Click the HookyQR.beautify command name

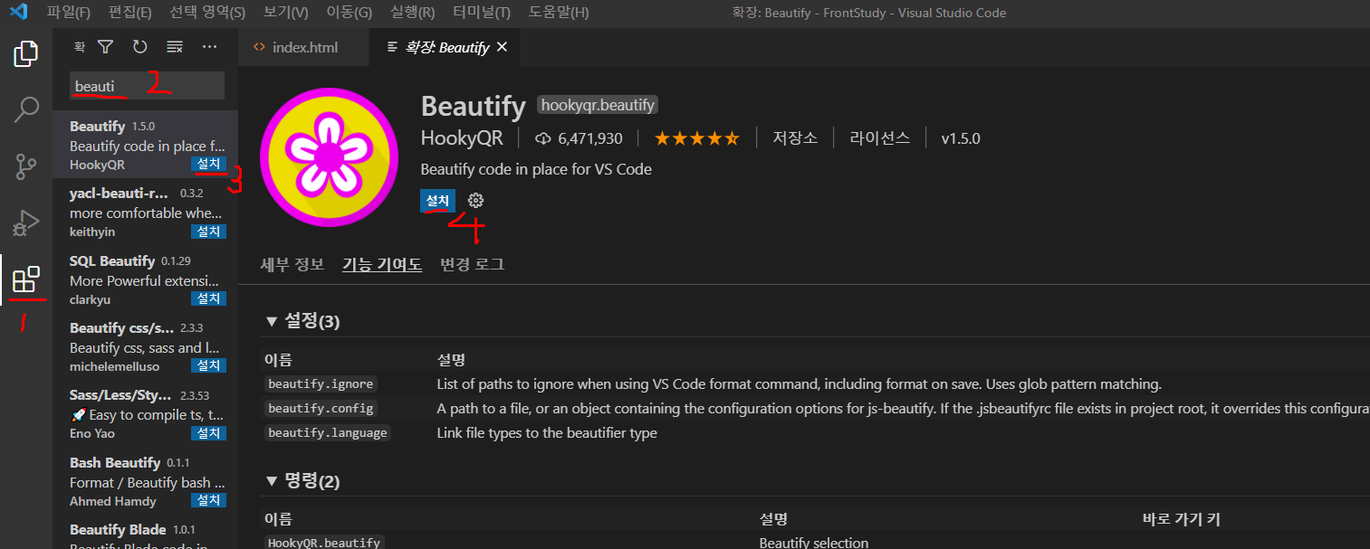(x=324, y=543)
